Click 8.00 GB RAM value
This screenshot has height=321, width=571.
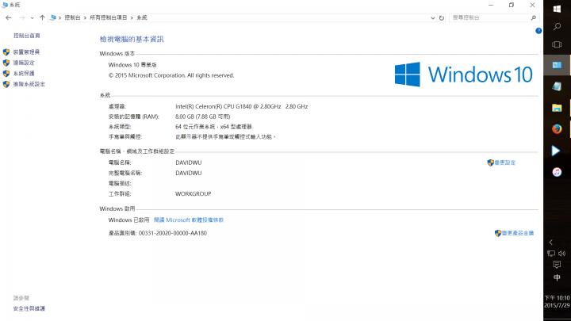[202, 117]
